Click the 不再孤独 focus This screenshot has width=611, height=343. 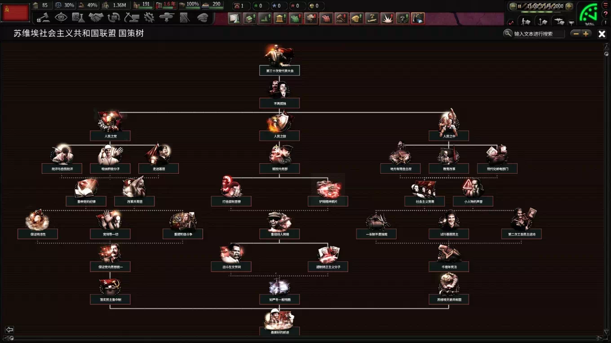[279, 103]
